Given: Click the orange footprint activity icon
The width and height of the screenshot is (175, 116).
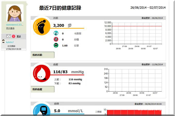Looking at the screenshot, I should click(41, 27).
